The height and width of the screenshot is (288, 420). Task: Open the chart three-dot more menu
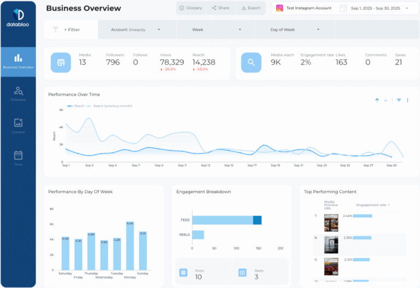coord(407,100)
